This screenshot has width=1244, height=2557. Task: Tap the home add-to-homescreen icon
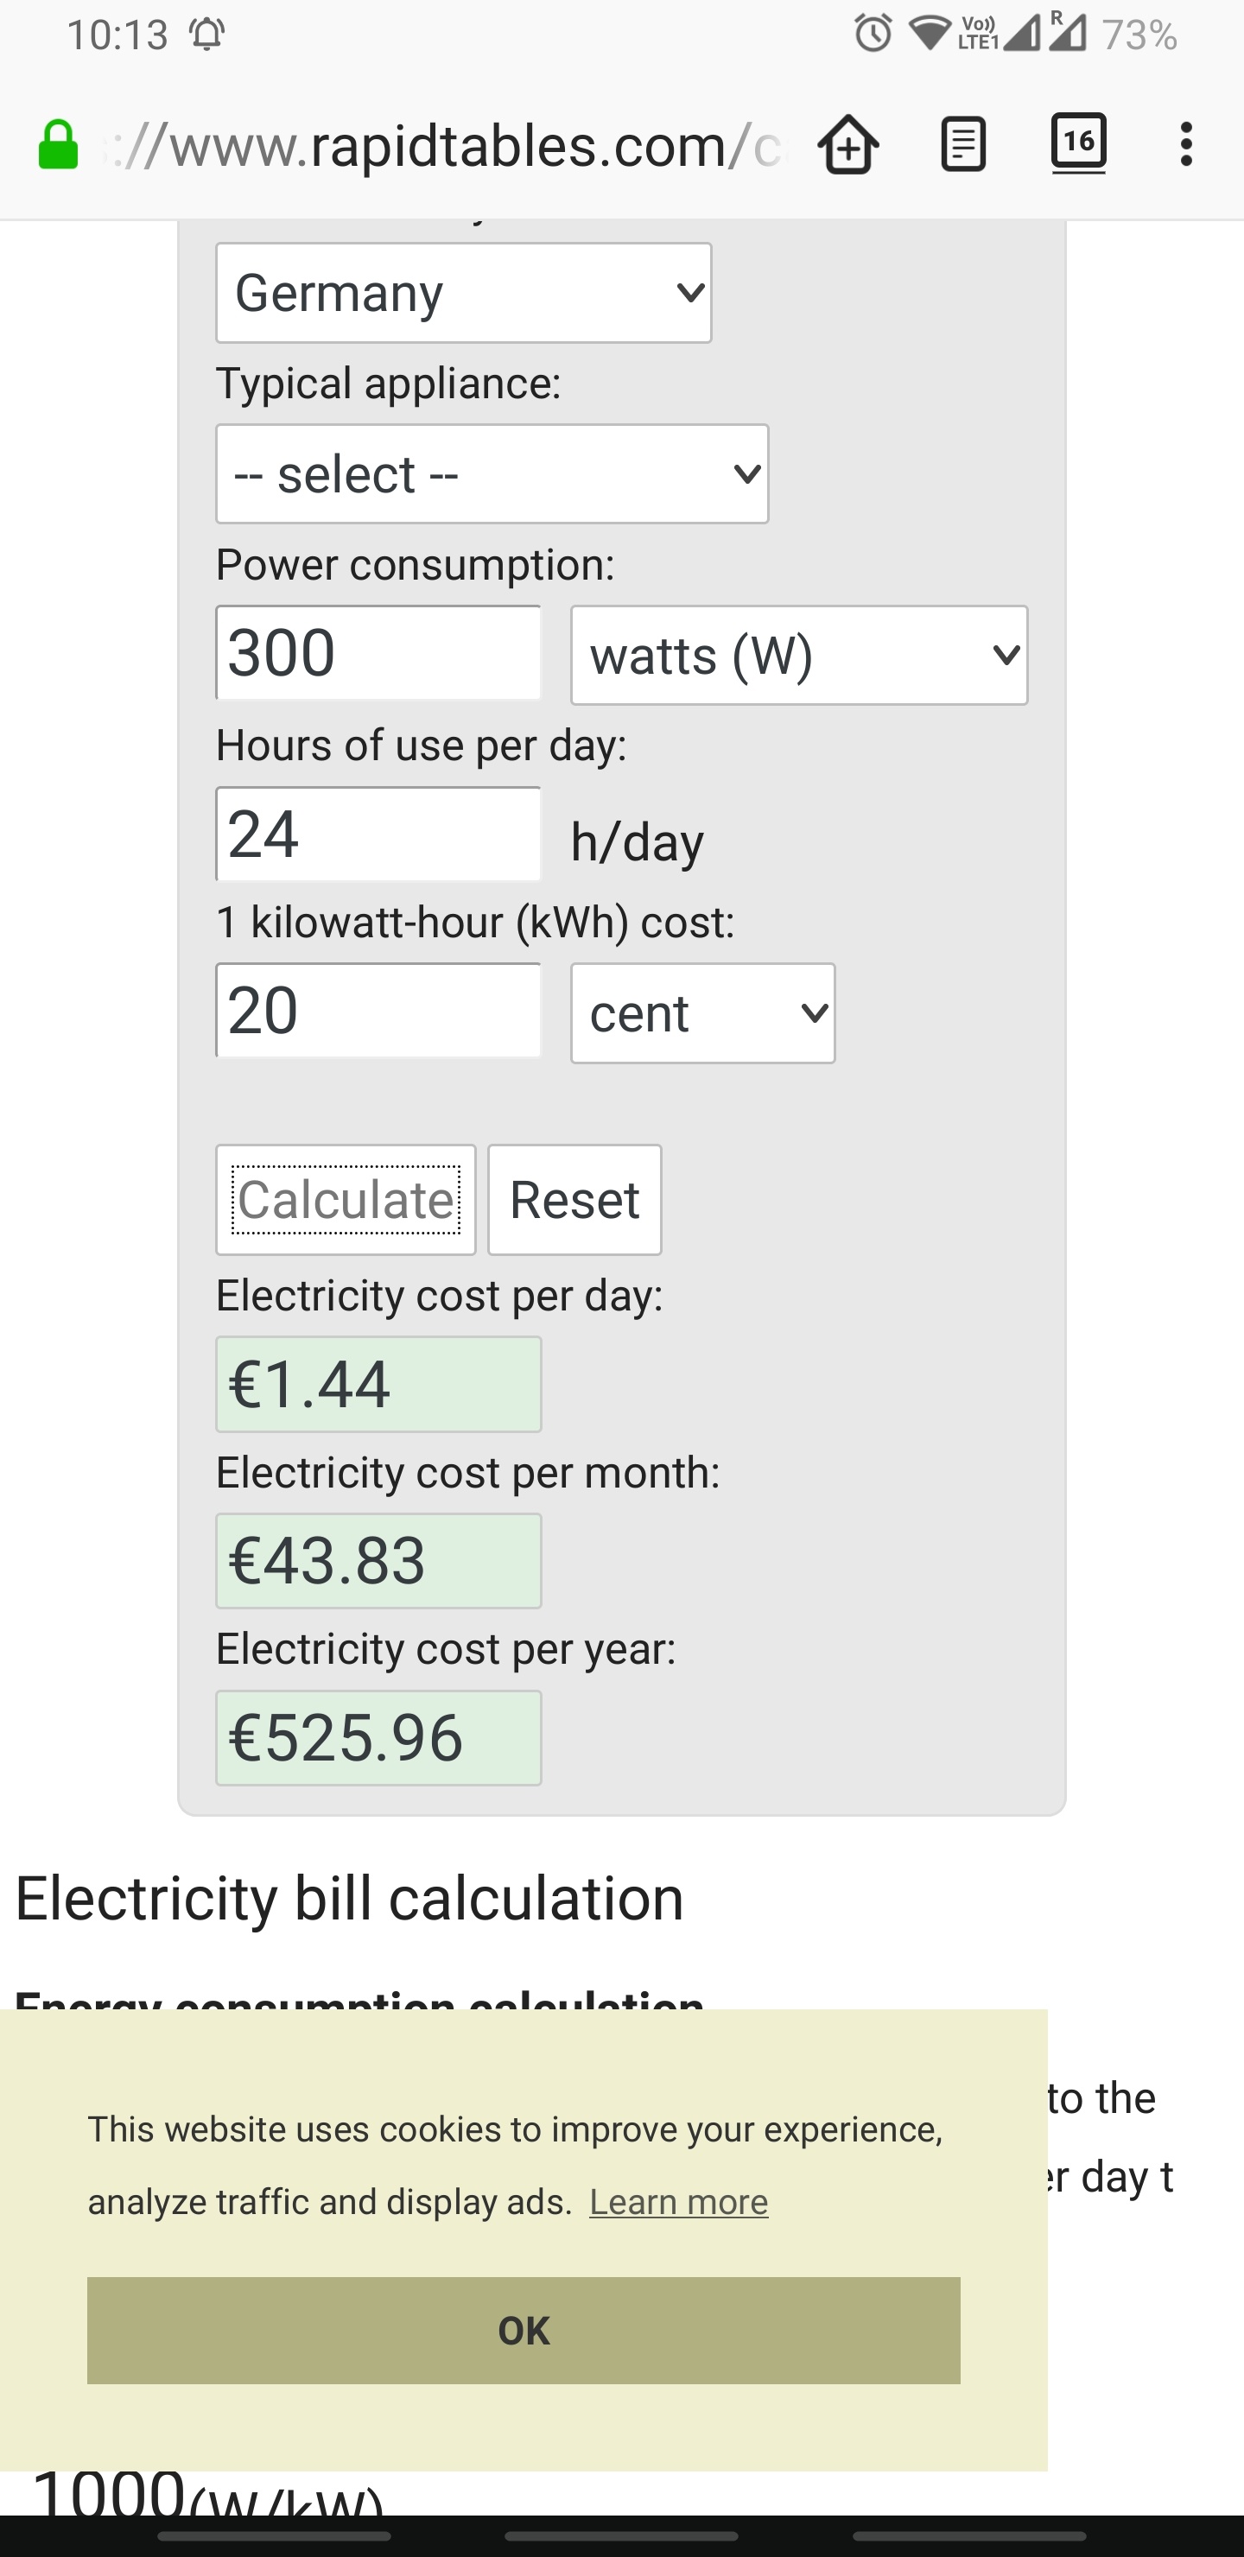tap(847, 145)
